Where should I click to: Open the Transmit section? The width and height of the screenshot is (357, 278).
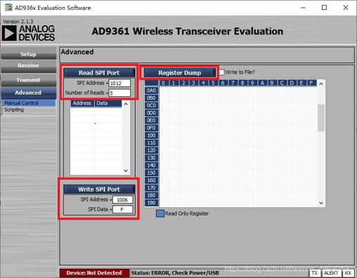coord(28,80)
